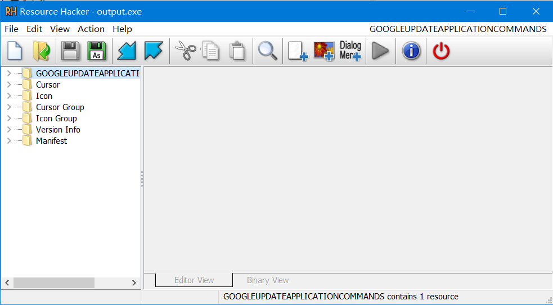Click the Save file floppy icon
The image size is (553, 305).
(x=70, y=51)
